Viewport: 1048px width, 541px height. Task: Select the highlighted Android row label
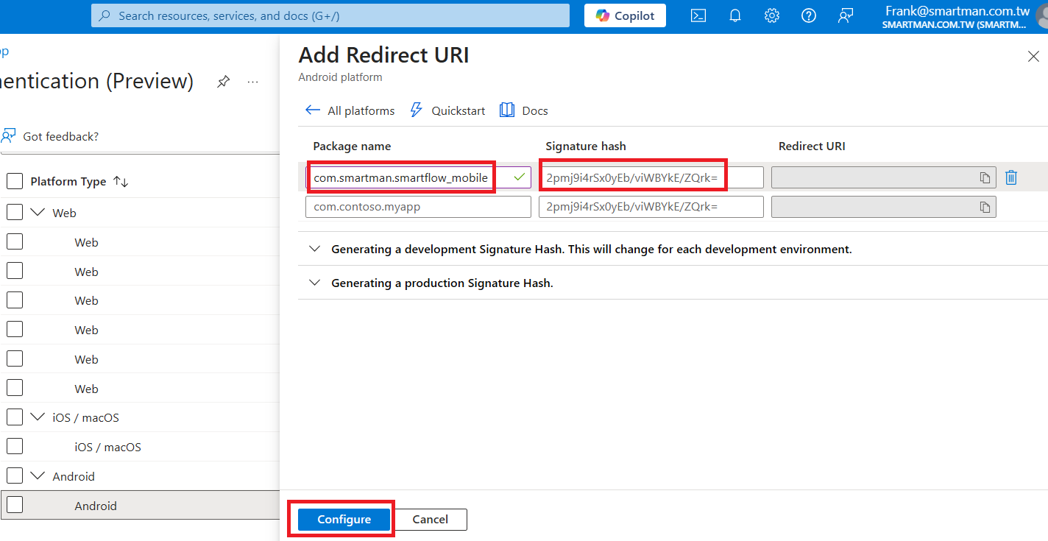click(96, 506)
